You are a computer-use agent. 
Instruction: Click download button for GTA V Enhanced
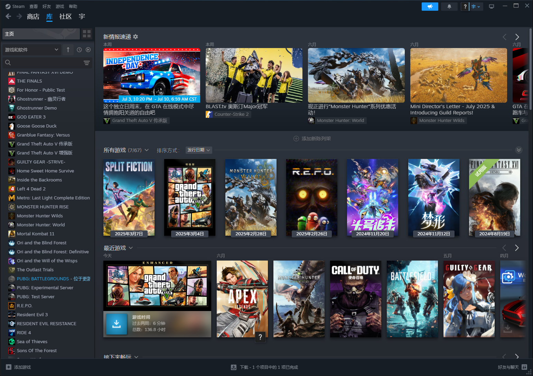coord(116,324)
